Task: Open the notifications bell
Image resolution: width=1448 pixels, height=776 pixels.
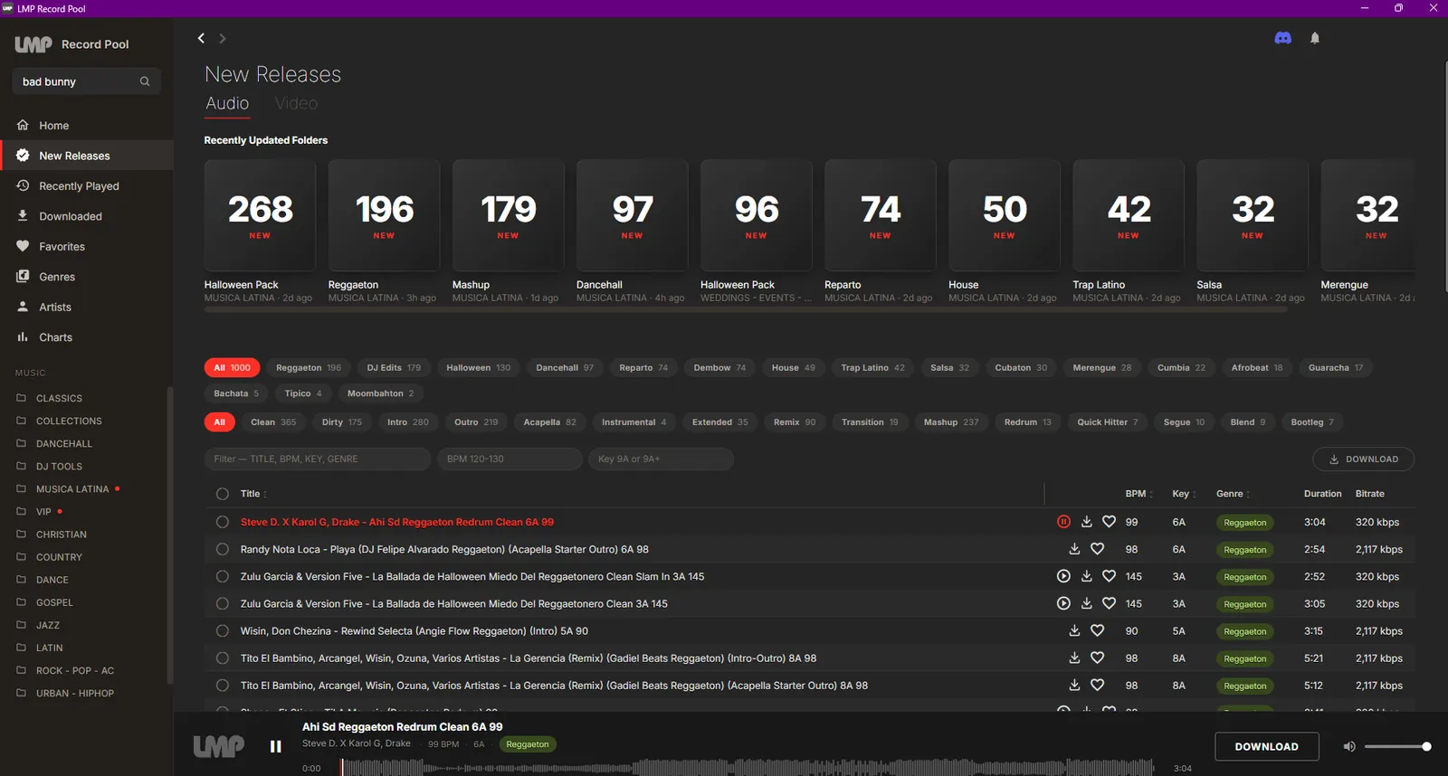Action: click(x=1315, y=38)
